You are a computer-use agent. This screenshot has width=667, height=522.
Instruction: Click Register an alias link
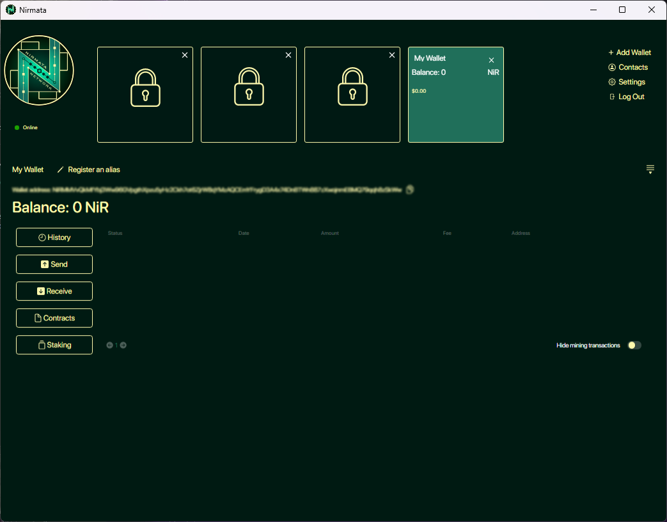pyautogui.click(x=93, y=170)
